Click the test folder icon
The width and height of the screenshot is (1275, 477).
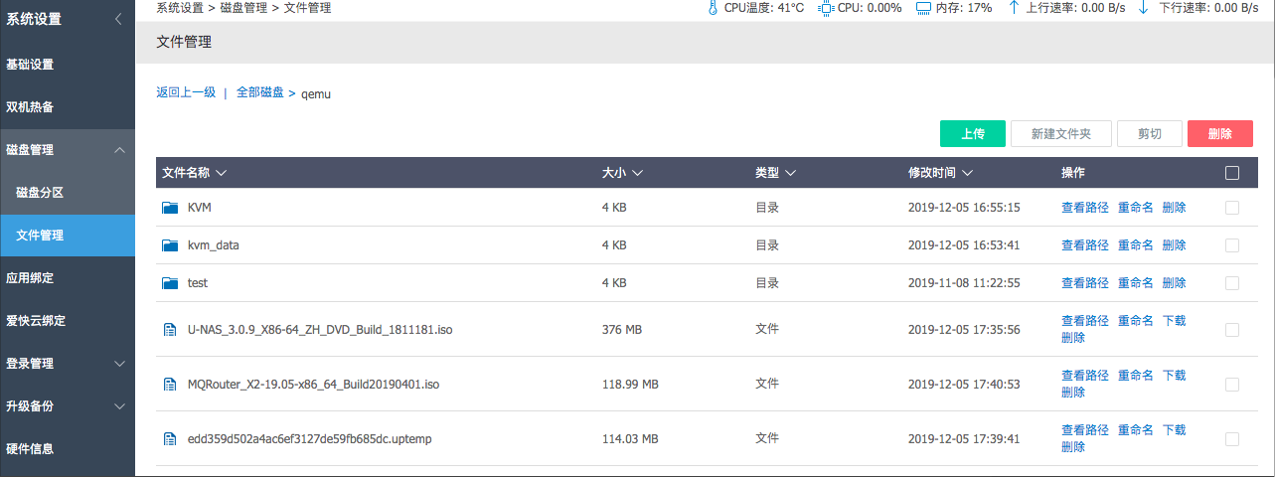[169, 283]
